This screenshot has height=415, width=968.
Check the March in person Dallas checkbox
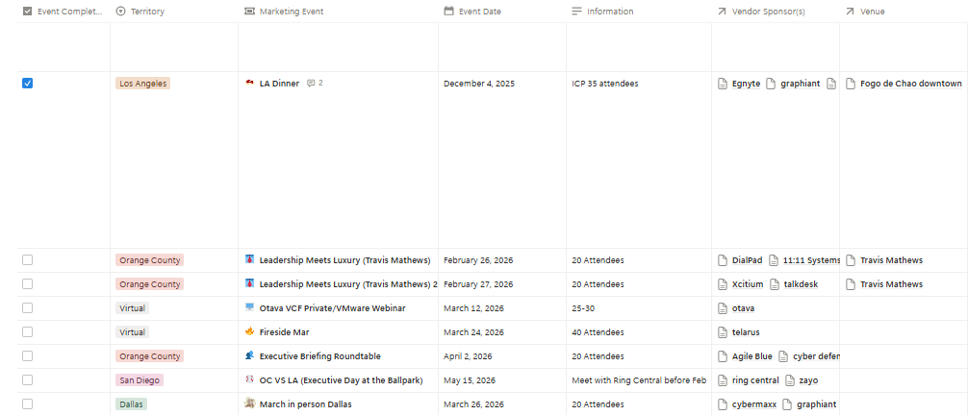(x=27, y=404)
